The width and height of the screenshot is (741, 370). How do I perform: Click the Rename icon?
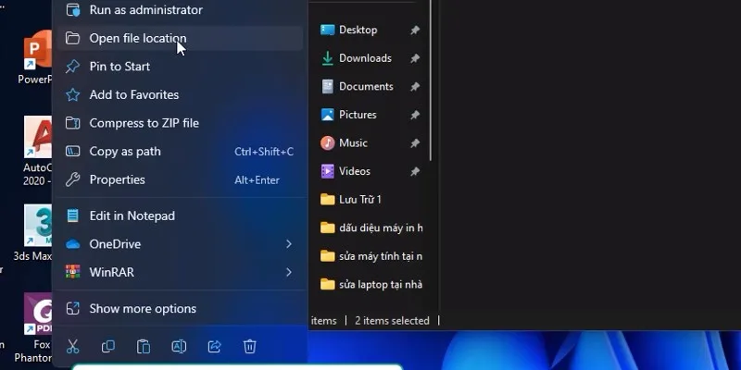[x=179, y=346]
